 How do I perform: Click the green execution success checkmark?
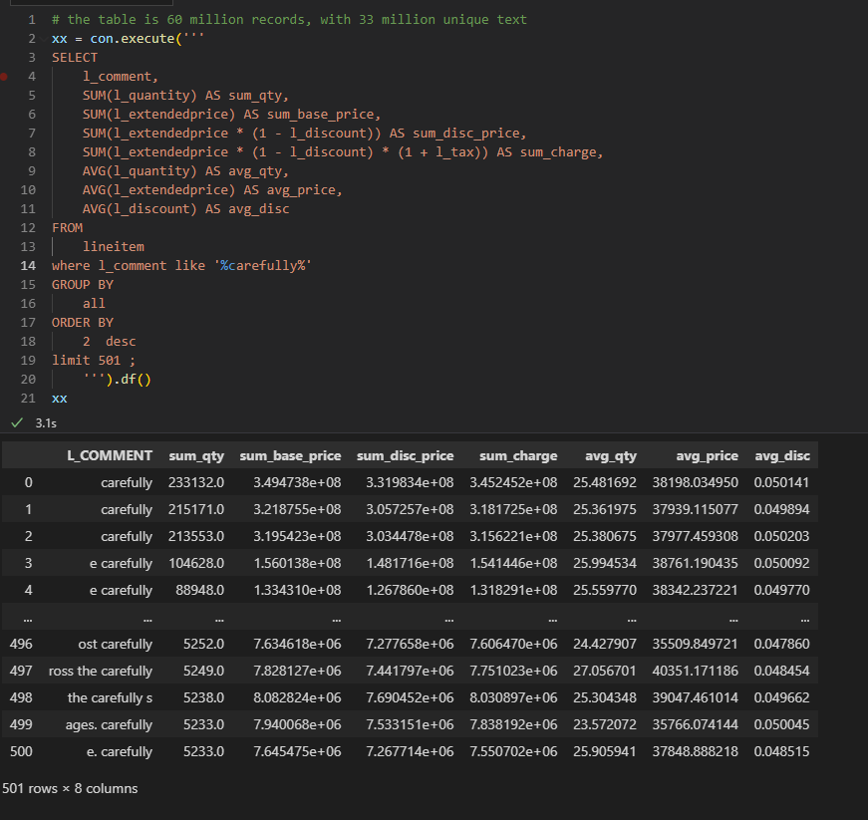click(x=16, y=422)
